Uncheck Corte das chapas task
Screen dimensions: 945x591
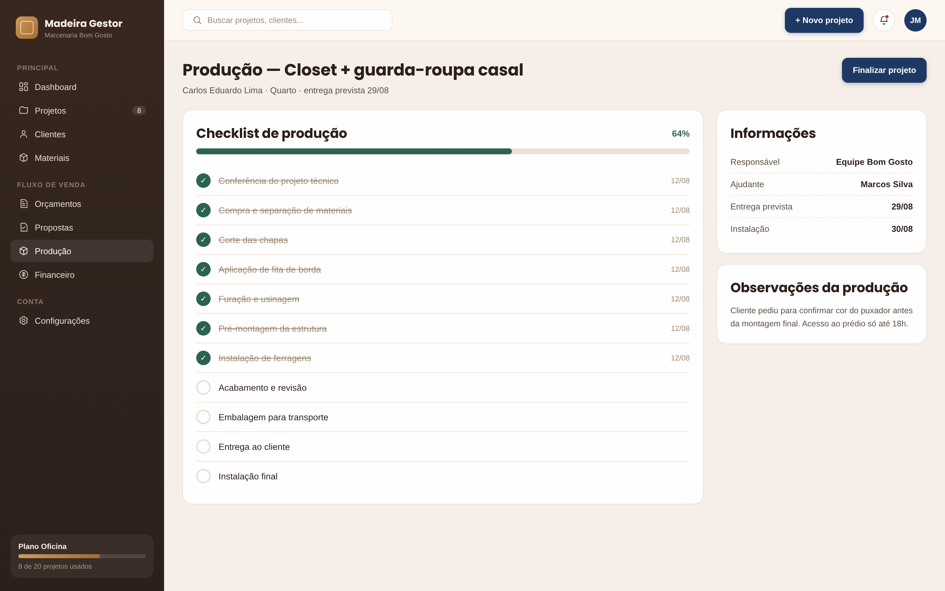(203, 240)
